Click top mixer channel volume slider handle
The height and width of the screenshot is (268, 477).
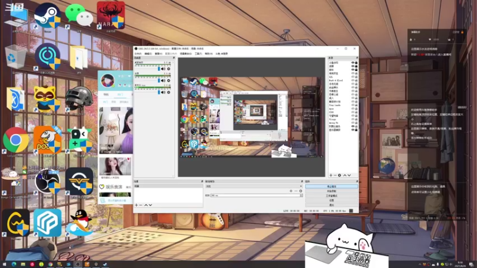[x=159, y=69]
